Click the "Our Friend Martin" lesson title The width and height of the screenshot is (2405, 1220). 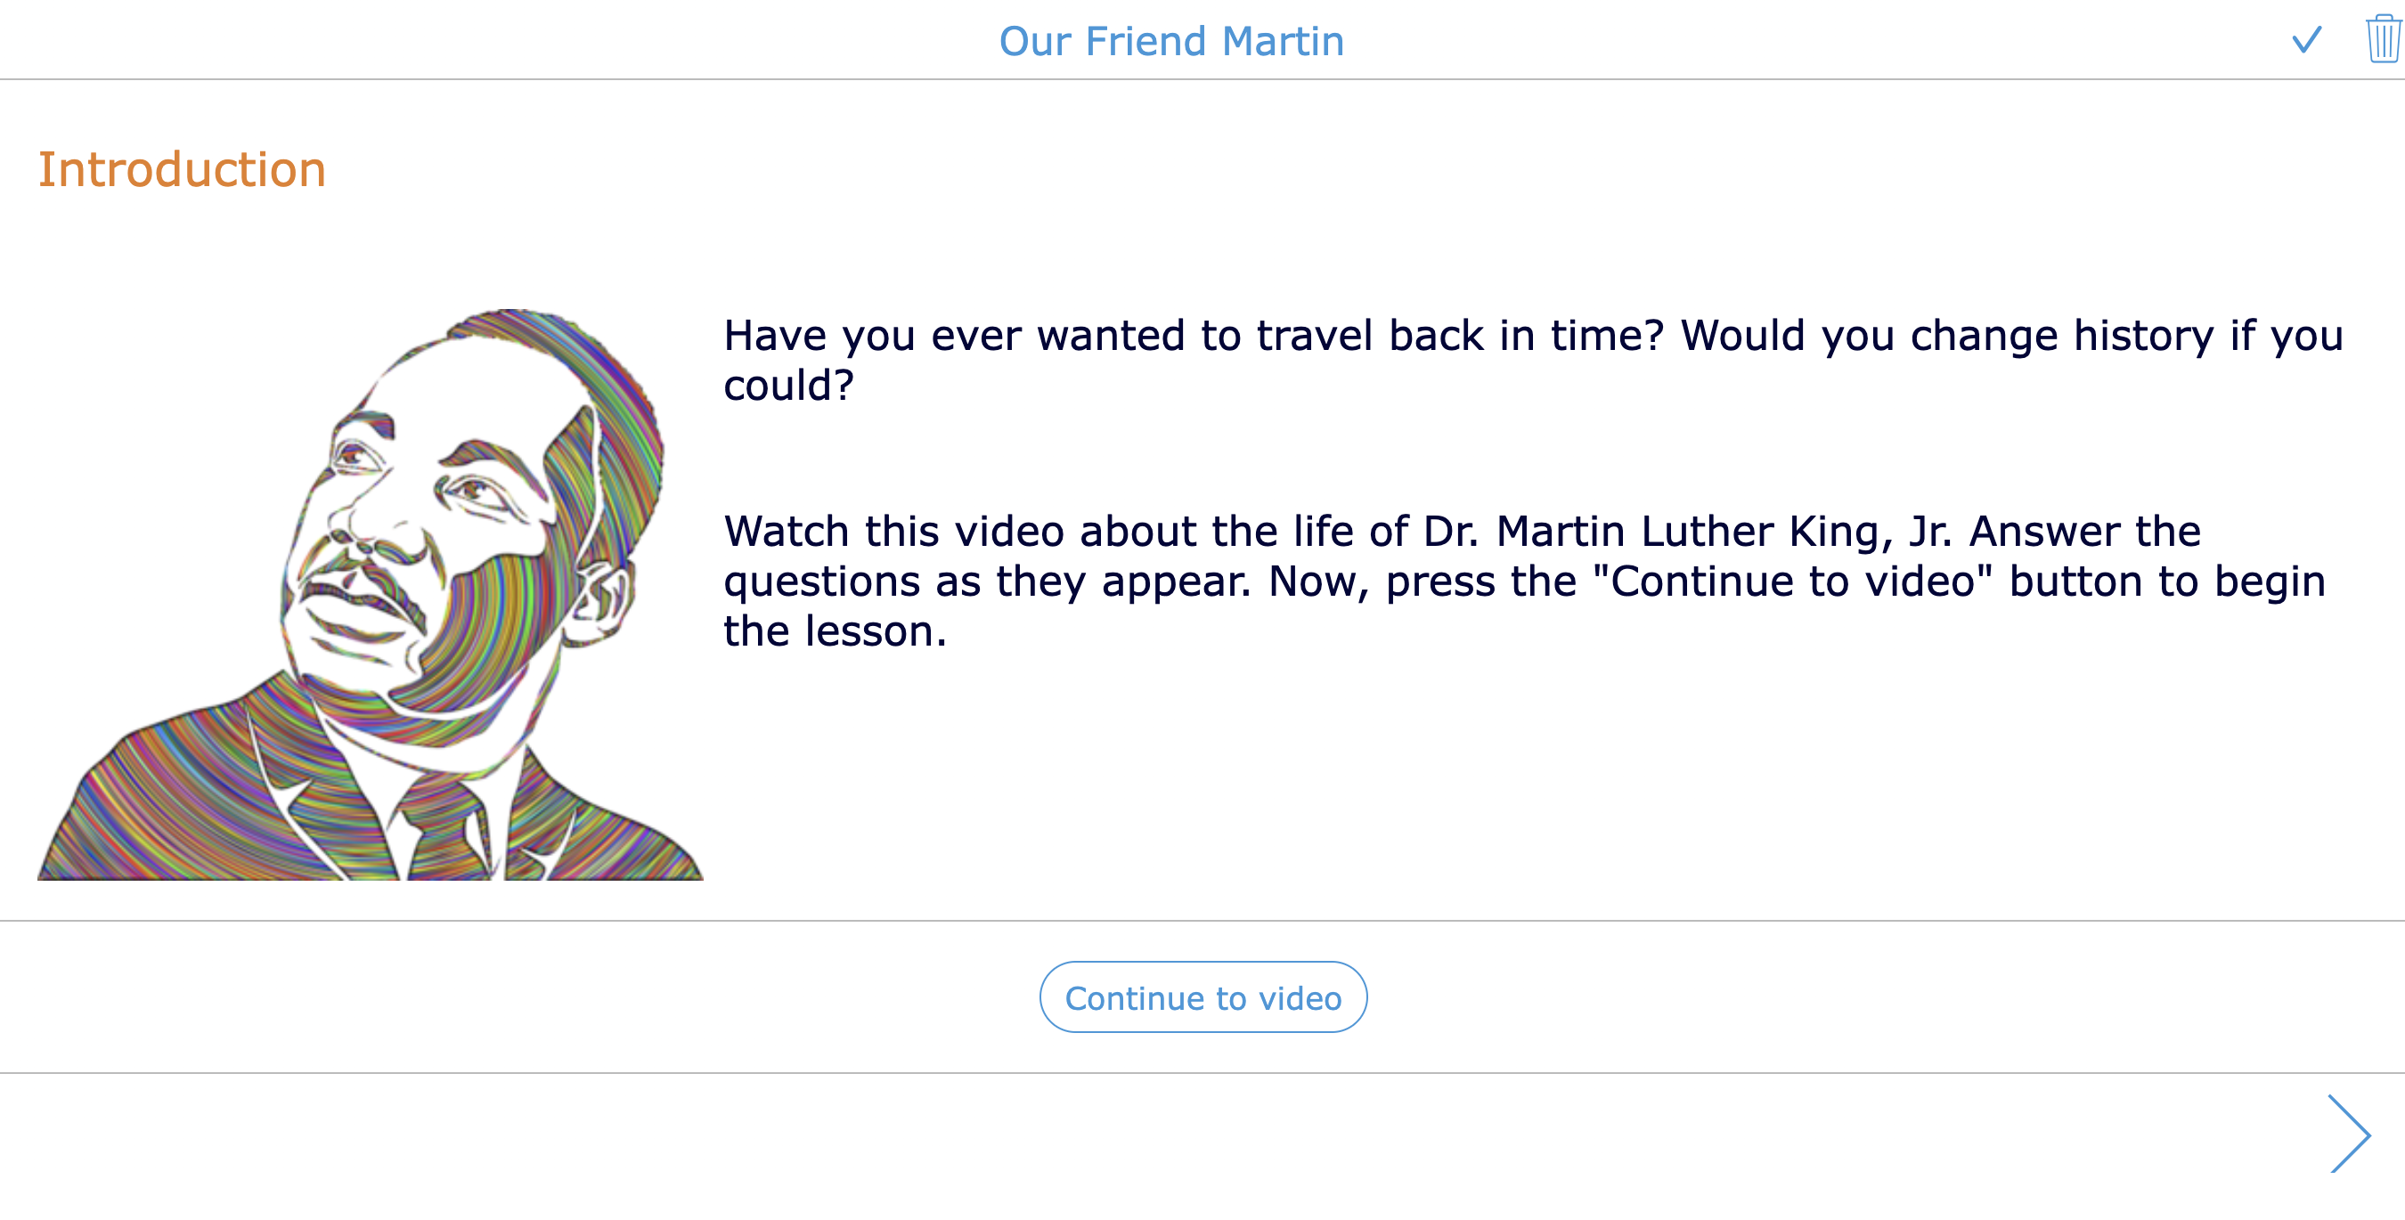(x=1170, y=41)
